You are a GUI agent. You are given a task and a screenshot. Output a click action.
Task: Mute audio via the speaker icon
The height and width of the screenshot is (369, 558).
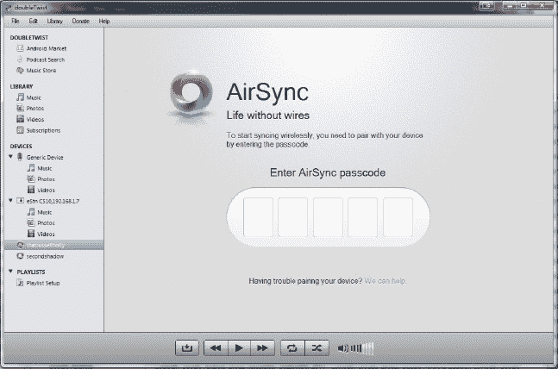(x=342, y=348)
